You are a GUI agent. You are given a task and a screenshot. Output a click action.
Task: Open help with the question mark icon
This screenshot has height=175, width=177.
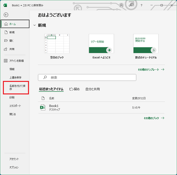(141, 5)
